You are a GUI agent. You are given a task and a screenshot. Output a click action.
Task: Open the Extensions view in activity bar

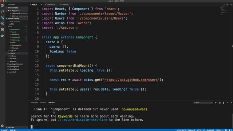[x=2, y=29]
